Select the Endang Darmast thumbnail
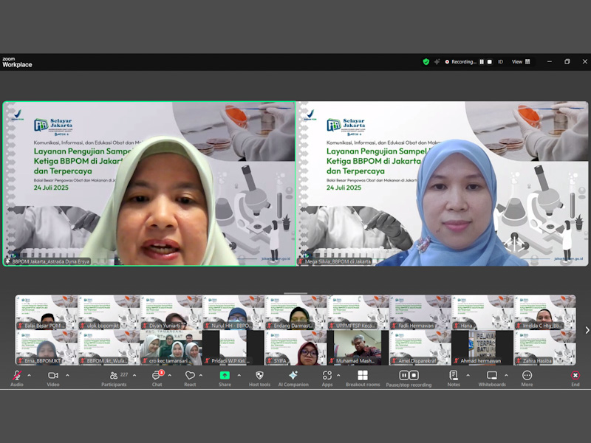This screenshot has height=443, width=591. click(x=295, y=312)
